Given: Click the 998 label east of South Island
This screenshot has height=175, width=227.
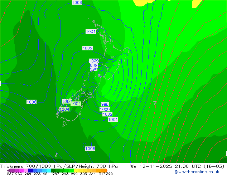Looking at the screenshot, I should click(x=105, y=104).
